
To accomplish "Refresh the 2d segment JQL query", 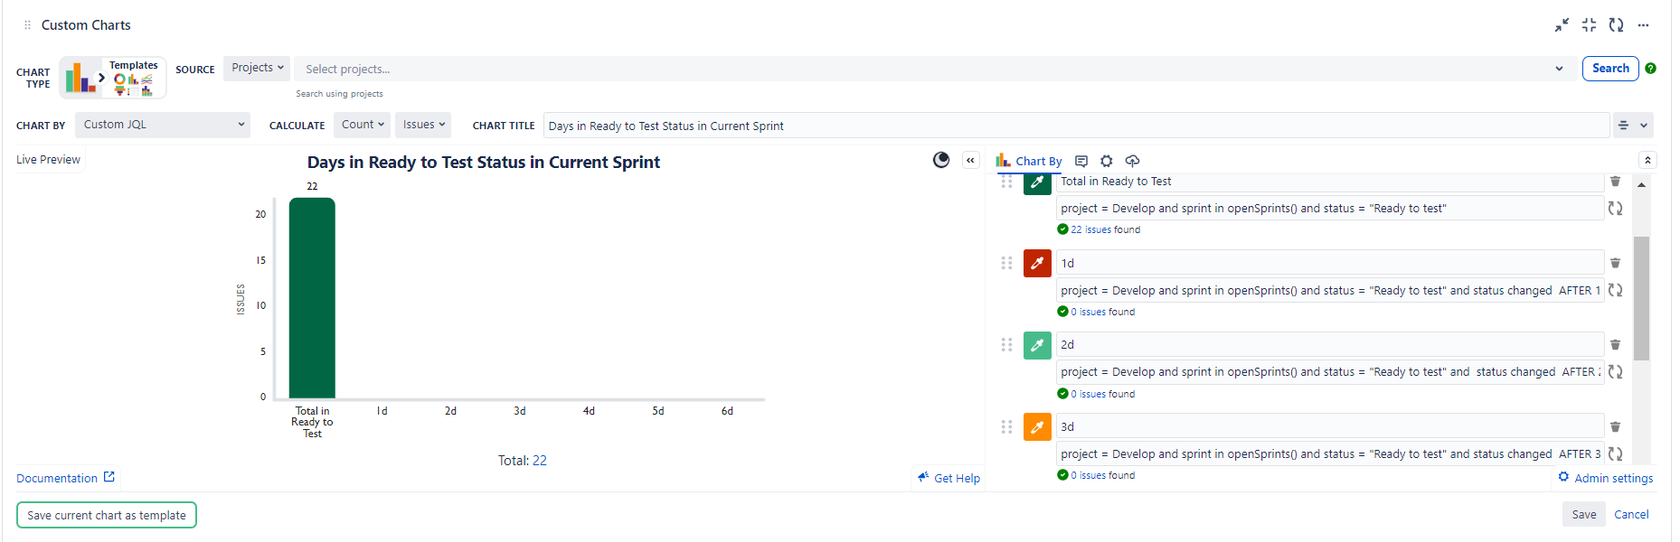I will pos(1615,371).
